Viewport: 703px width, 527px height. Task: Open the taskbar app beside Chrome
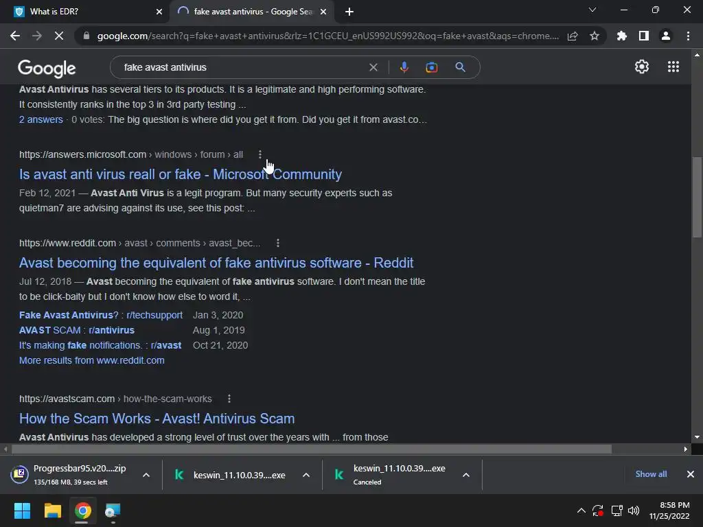(113, 511)
